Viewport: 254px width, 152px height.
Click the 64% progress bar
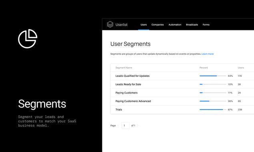coord(213,76)
